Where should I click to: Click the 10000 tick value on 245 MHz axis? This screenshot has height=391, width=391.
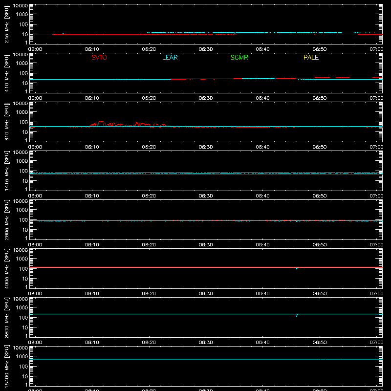pos(21,6)
